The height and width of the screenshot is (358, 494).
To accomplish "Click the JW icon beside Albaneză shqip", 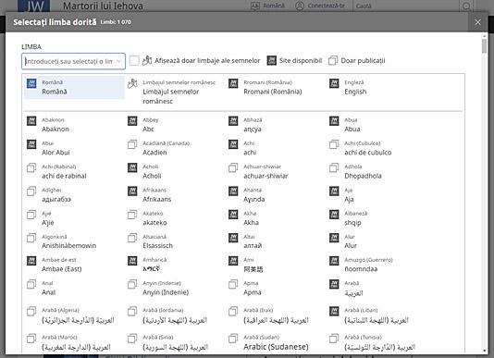I will (x=334, y=215).
